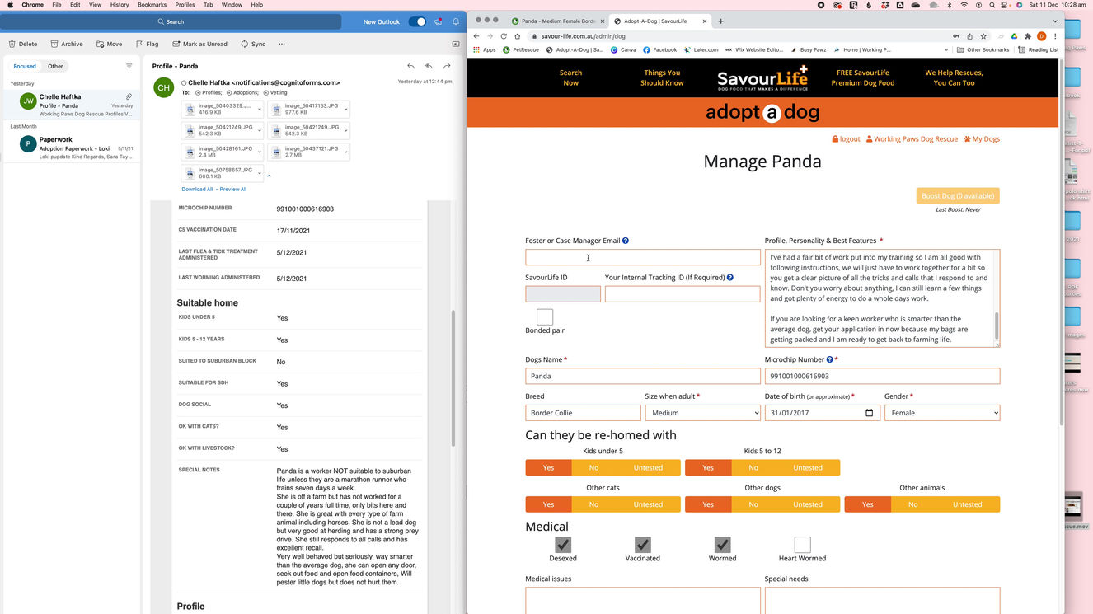The width and height of the screenshot is (1093, 614).
Task: Switch to the Focused inbox tab
Action: point(25,66)
